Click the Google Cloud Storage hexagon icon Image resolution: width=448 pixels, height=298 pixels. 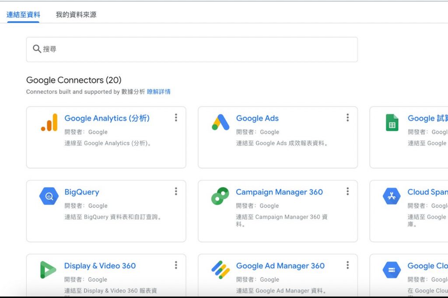392,270
